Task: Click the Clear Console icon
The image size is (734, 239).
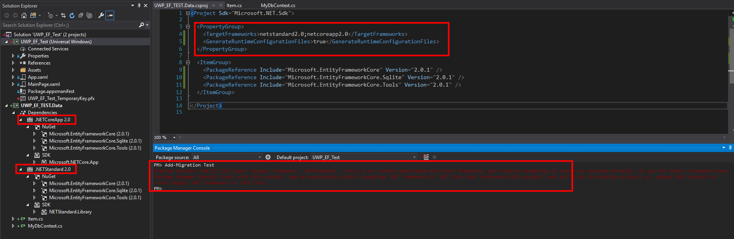Action: pos(426,157)
